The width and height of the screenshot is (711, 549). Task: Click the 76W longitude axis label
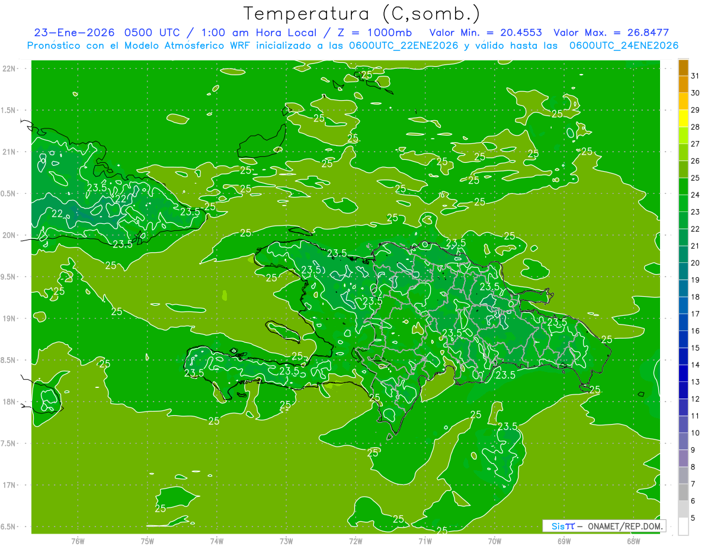[x=78, y=541]
